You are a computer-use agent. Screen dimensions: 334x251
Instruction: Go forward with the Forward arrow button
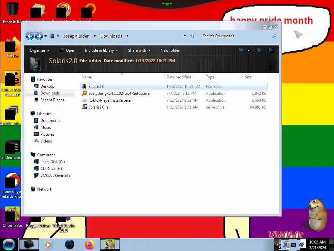(39, 36)
